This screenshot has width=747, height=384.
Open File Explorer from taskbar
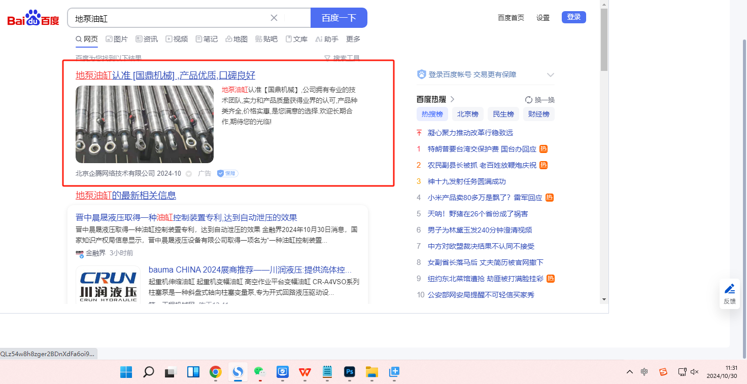[x=372, y=372]
